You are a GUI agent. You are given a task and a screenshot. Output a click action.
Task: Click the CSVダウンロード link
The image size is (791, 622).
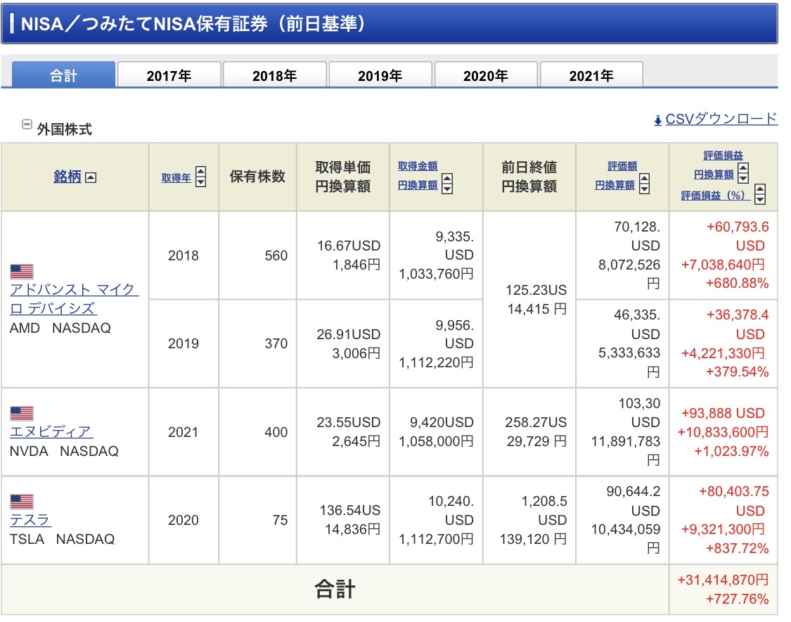[x=721, y=119]
